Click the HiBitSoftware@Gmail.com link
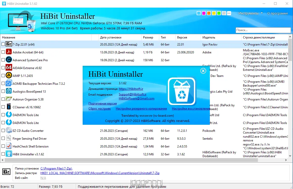 pyautogui.click(x=137, y=98)
